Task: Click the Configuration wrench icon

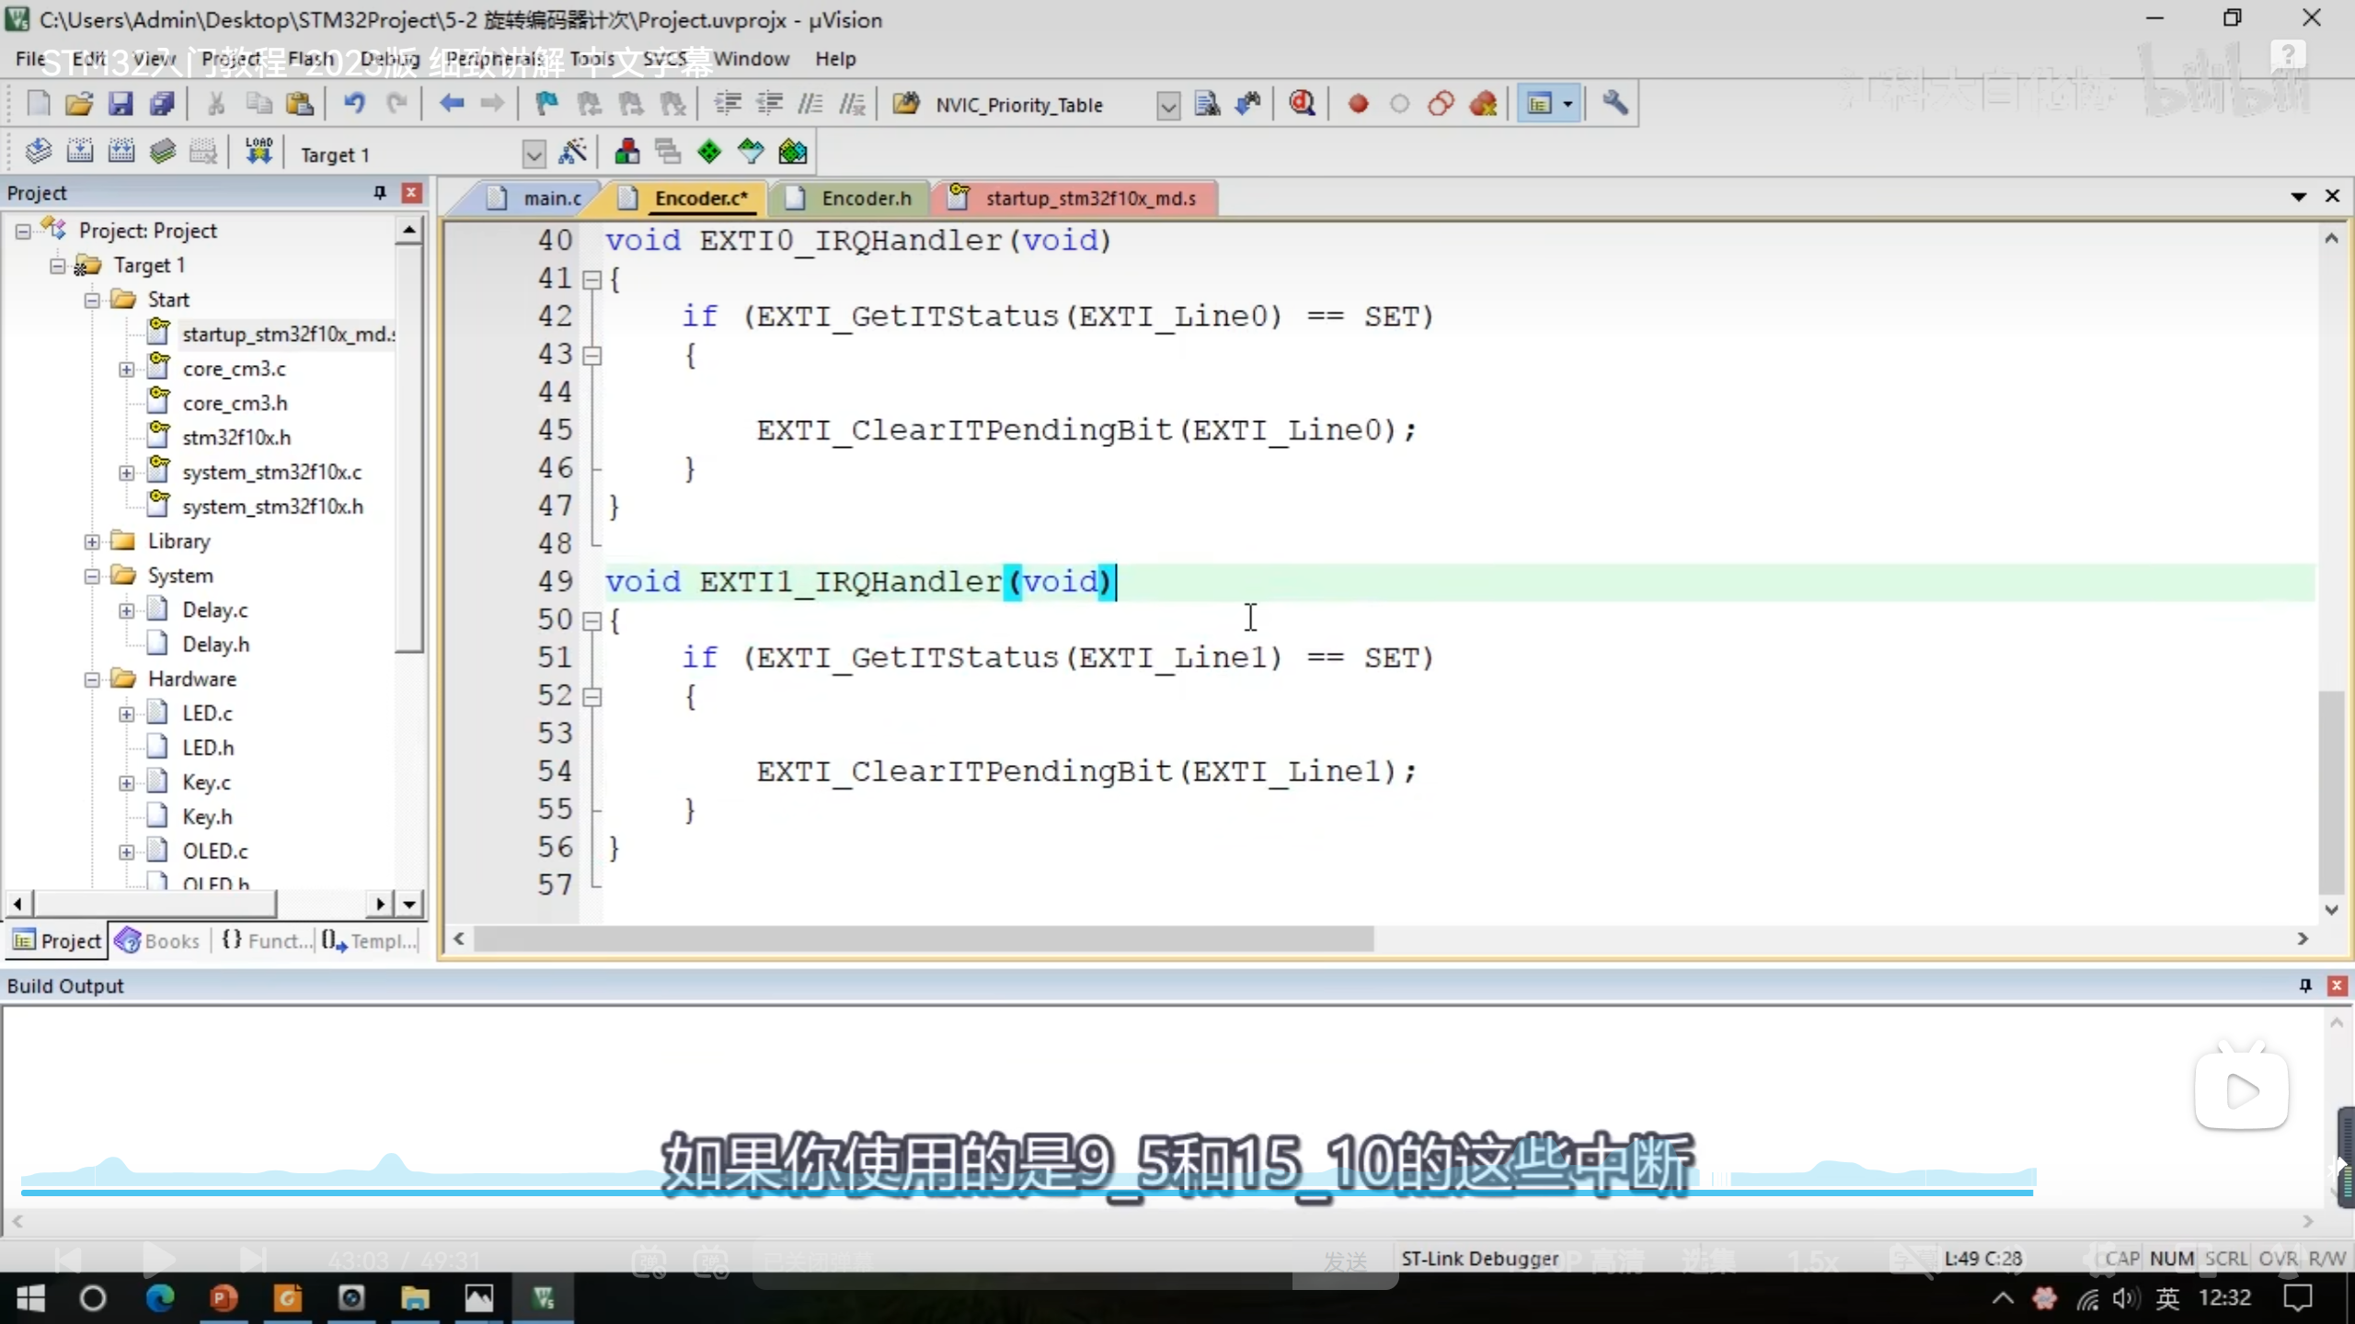Action: tap(1614, 104)
